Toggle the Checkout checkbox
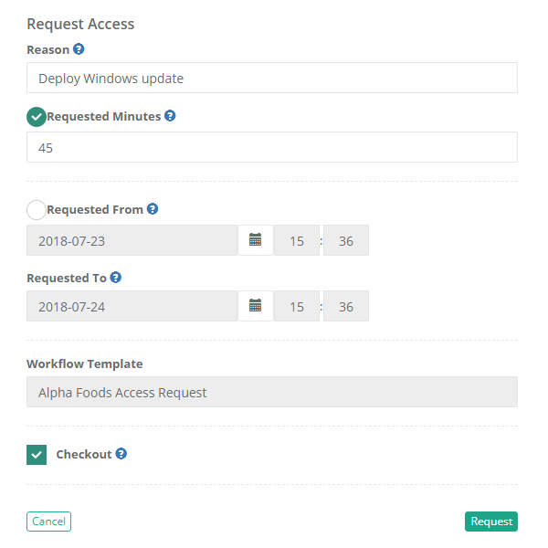Viewport: 548px width, 548px height. 37,454
